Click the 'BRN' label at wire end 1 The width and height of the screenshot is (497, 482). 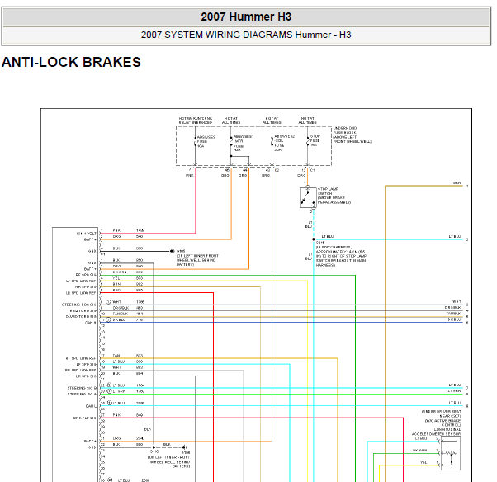pos(457,183)
